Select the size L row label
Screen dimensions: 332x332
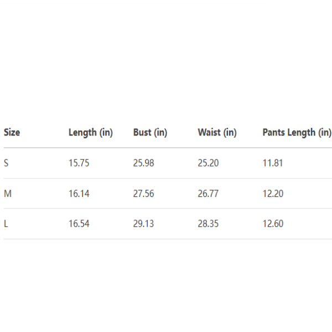coord(6,224)
